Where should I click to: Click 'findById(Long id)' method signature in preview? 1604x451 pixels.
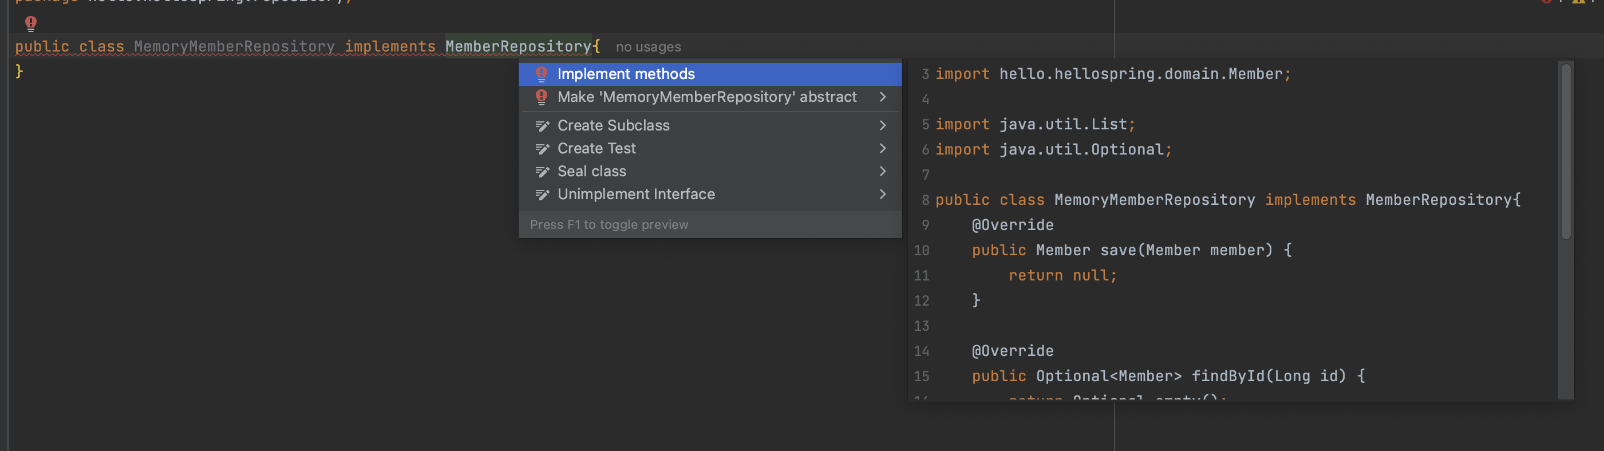pyautogui.click(x=1269, y=376)
